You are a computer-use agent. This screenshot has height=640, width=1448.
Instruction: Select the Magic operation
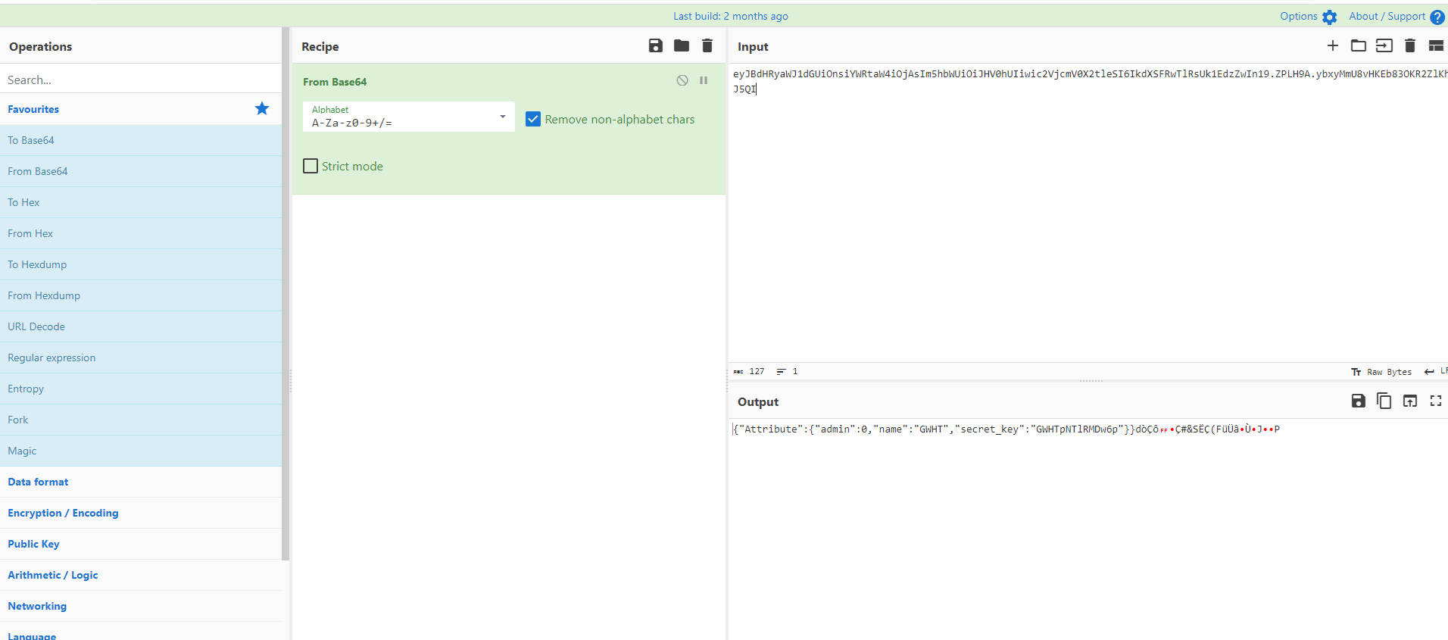point(22,451)
